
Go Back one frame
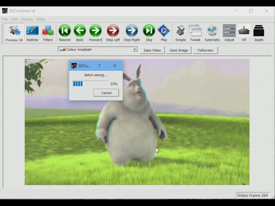tap(80, 33)
